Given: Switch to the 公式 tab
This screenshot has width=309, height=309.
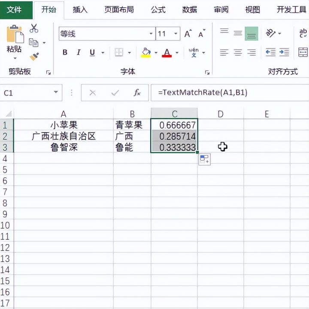Looking at the screenshot, I should tap(158, 9).
